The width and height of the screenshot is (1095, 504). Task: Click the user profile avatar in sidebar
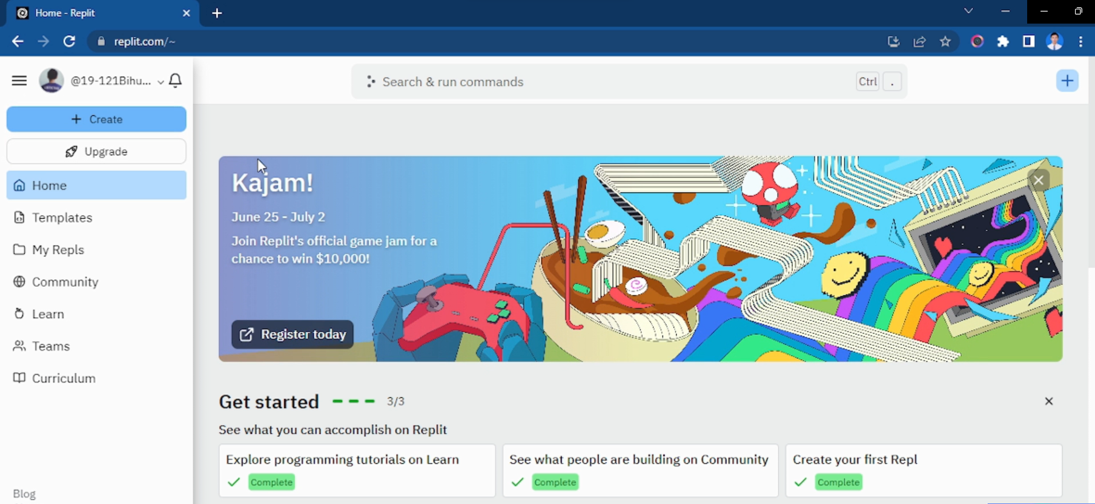[x=51, y=80]
